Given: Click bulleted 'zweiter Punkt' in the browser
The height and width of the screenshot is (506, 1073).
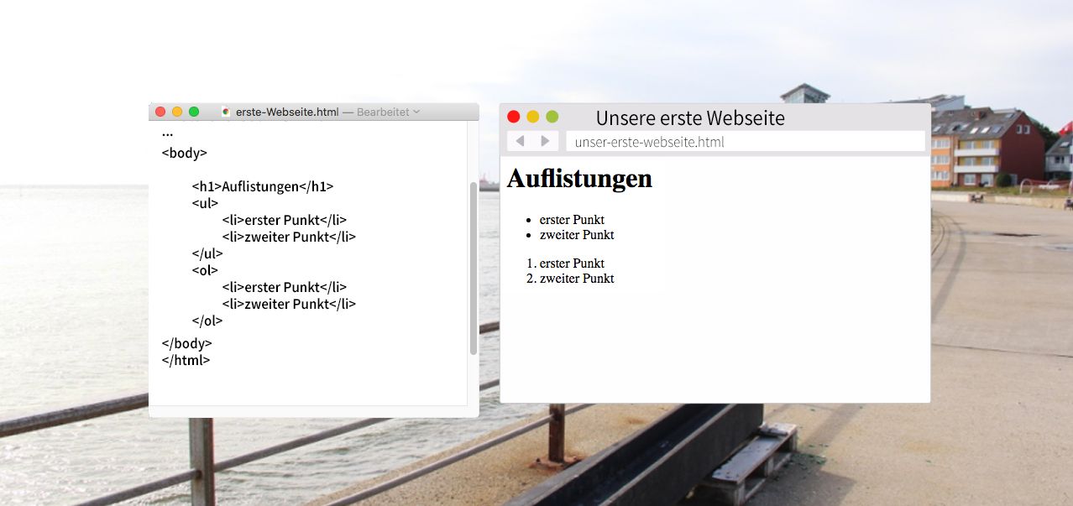Looking at the screenshot, I should 577,234.
